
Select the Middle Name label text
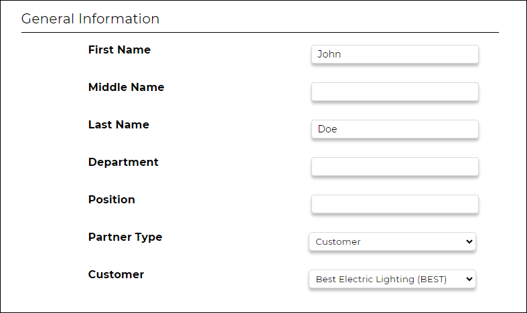tap(126, 88)
